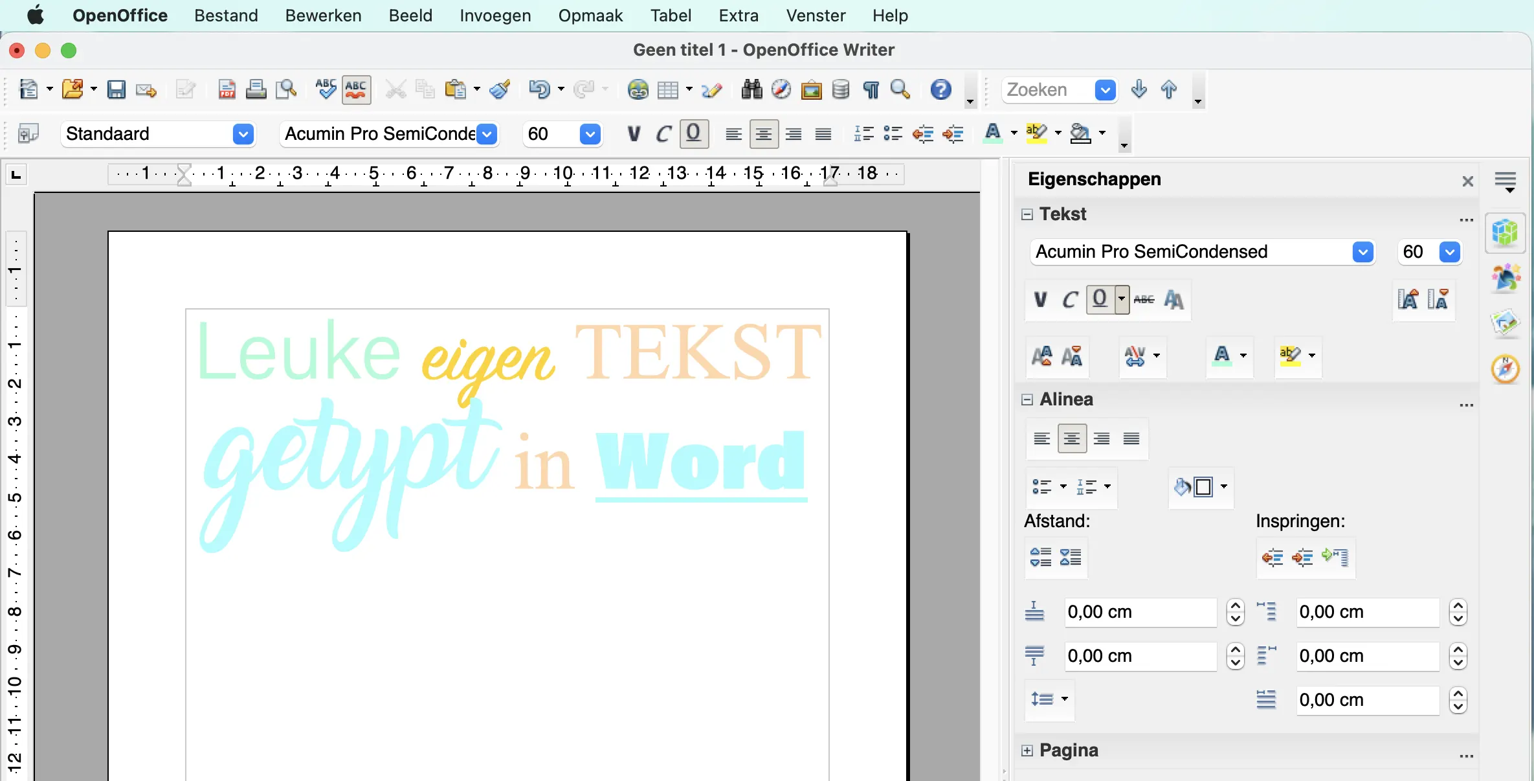Click the Paste clipboard icon
Image resolution: width=1534 pixels, height=781 pixels.
[456, 89]
